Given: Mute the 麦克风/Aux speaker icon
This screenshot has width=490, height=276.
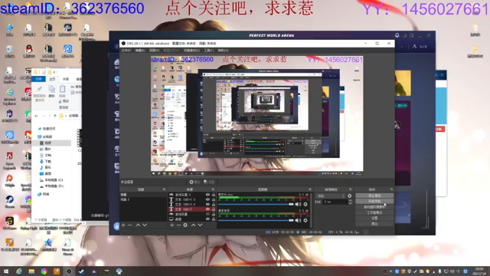Looking at the screenshot, I should [x=298, y=205].
